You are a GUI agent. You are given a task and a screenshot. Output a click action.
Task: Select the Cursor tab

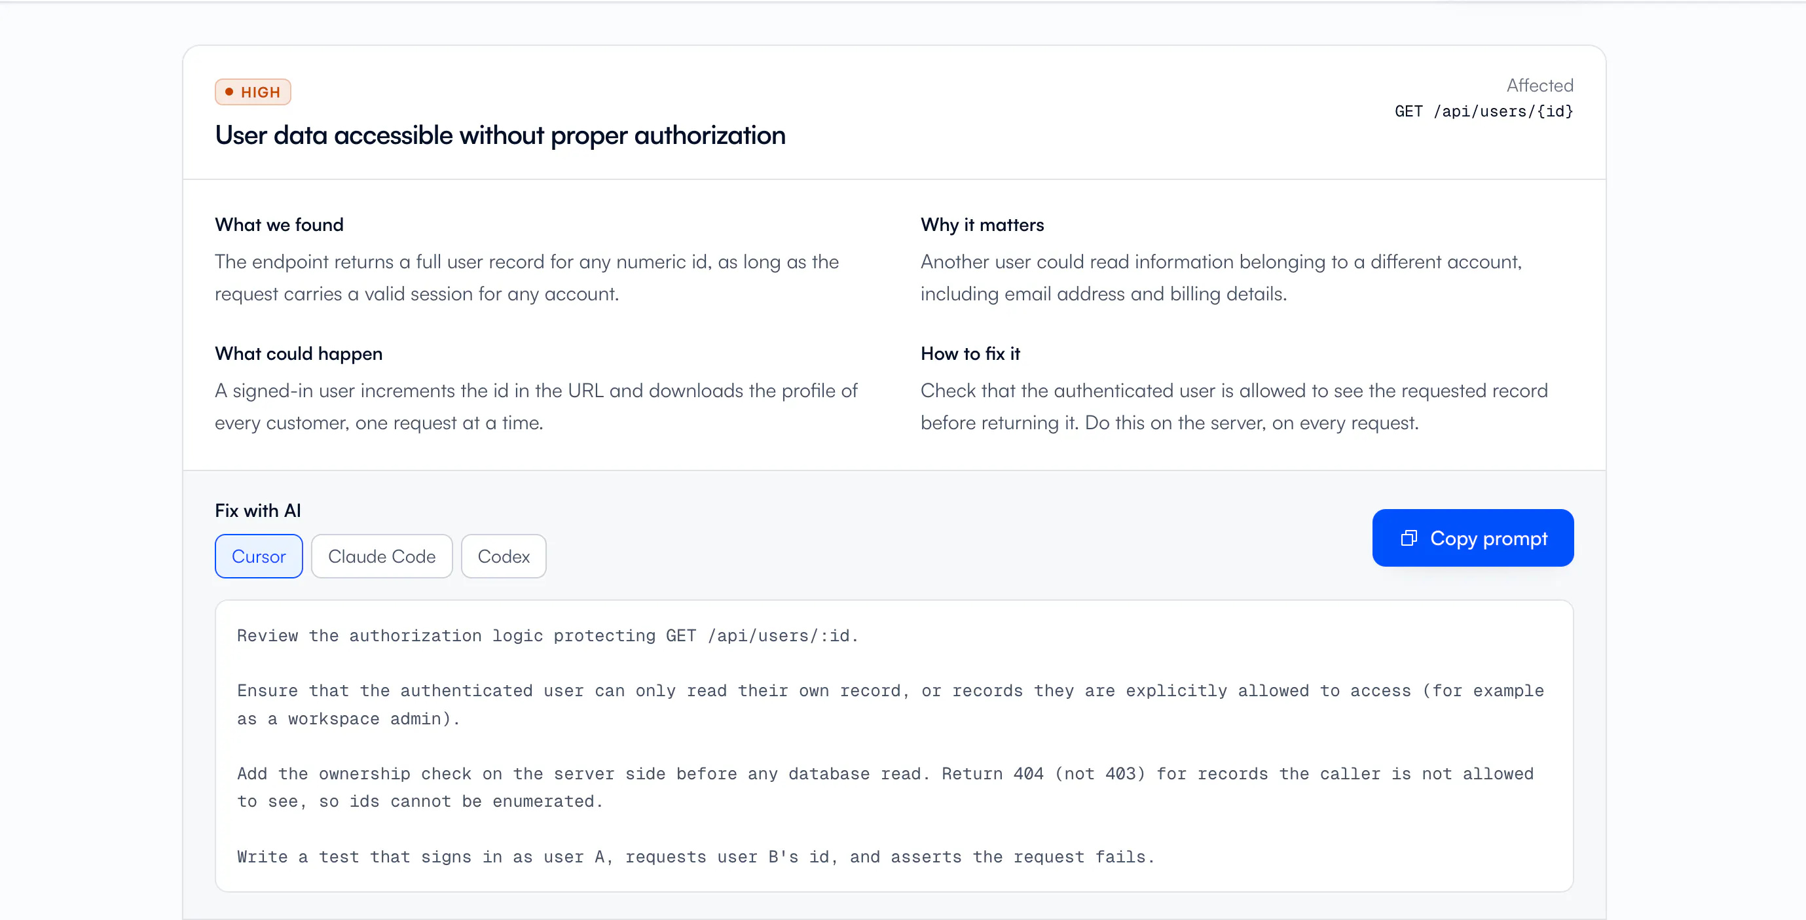click(259, 556)
